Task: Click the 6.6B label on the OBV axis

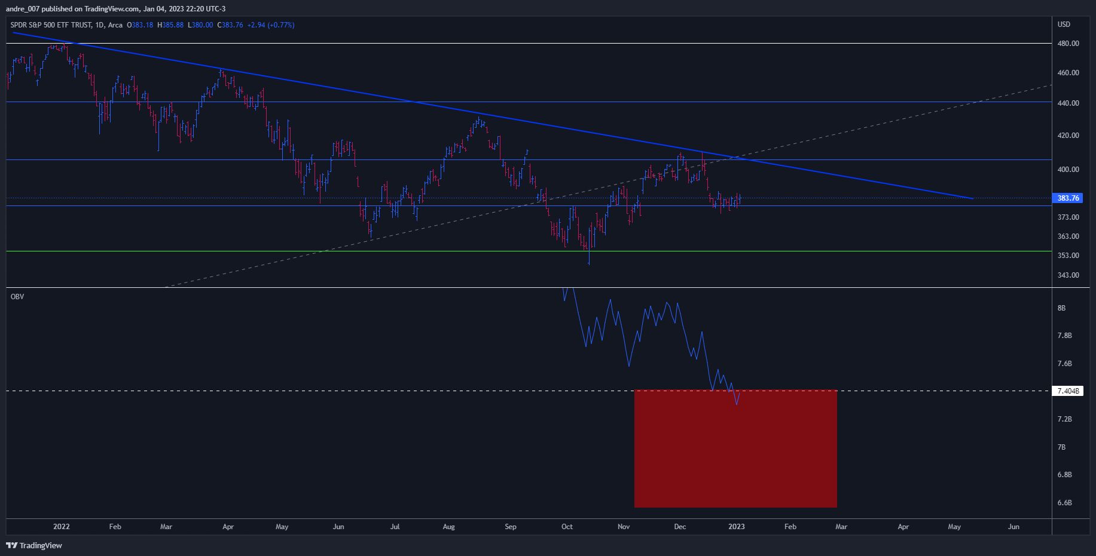Action: click(1064, 503)
